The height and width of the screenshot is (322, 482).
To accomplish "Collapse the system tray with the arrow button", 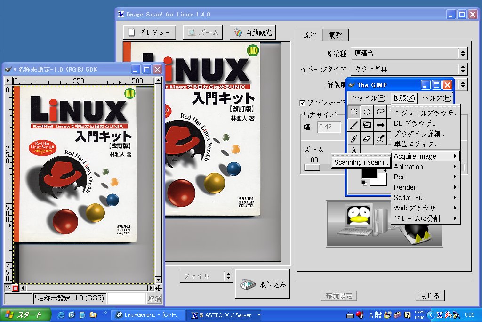I will [x=431, y=315].
